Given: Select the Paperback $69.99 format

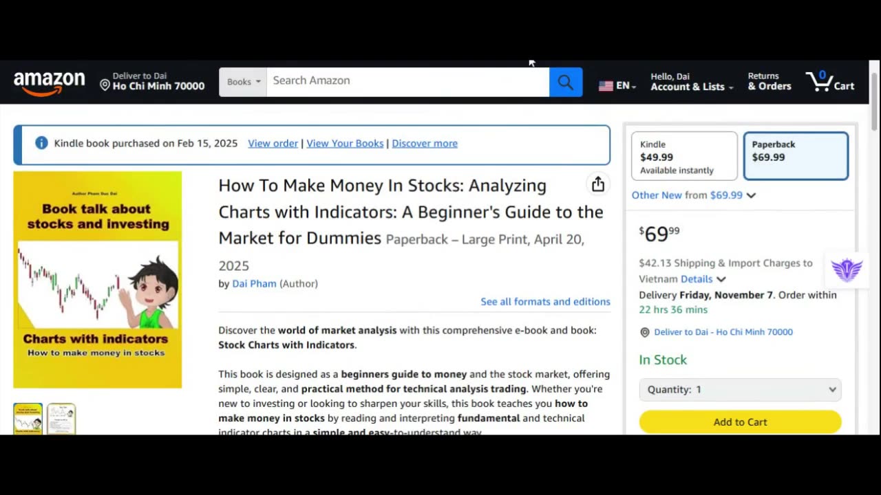Looking at the screenshot, I should (796, 156).
